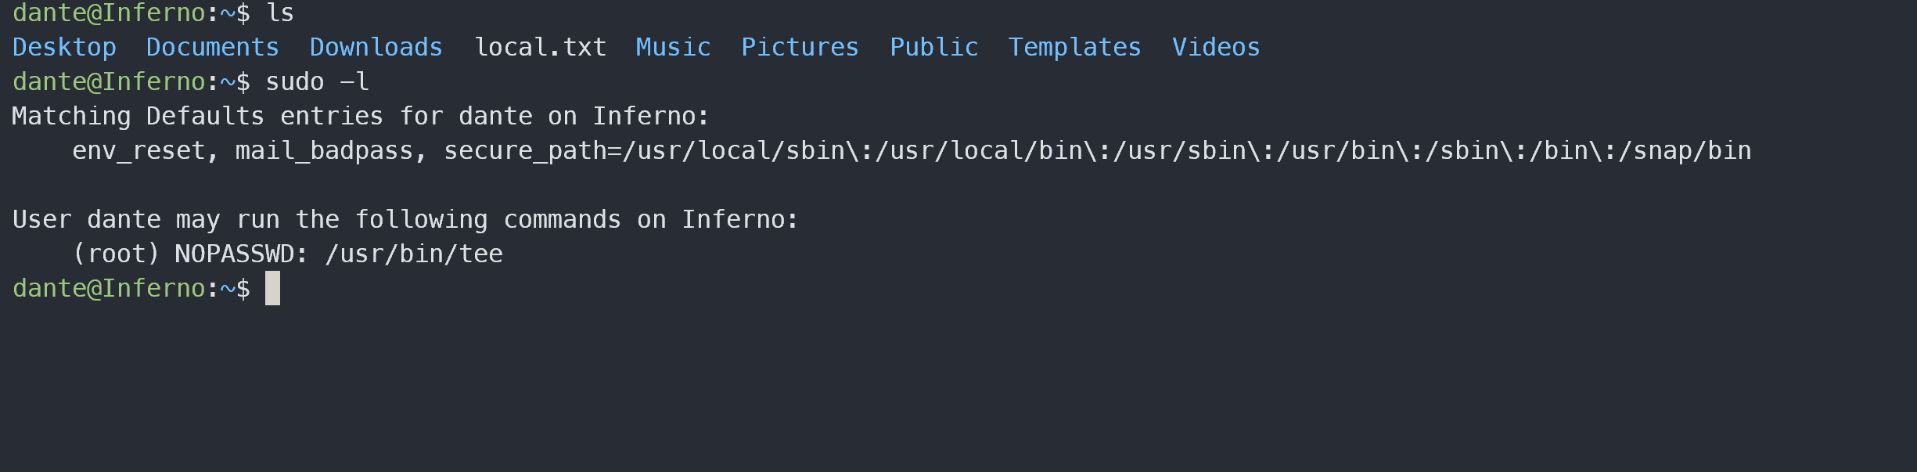The width and height of the screenshot is (1917, 472).
Task: Click the Desktop directory name
Action: (64, 48)
